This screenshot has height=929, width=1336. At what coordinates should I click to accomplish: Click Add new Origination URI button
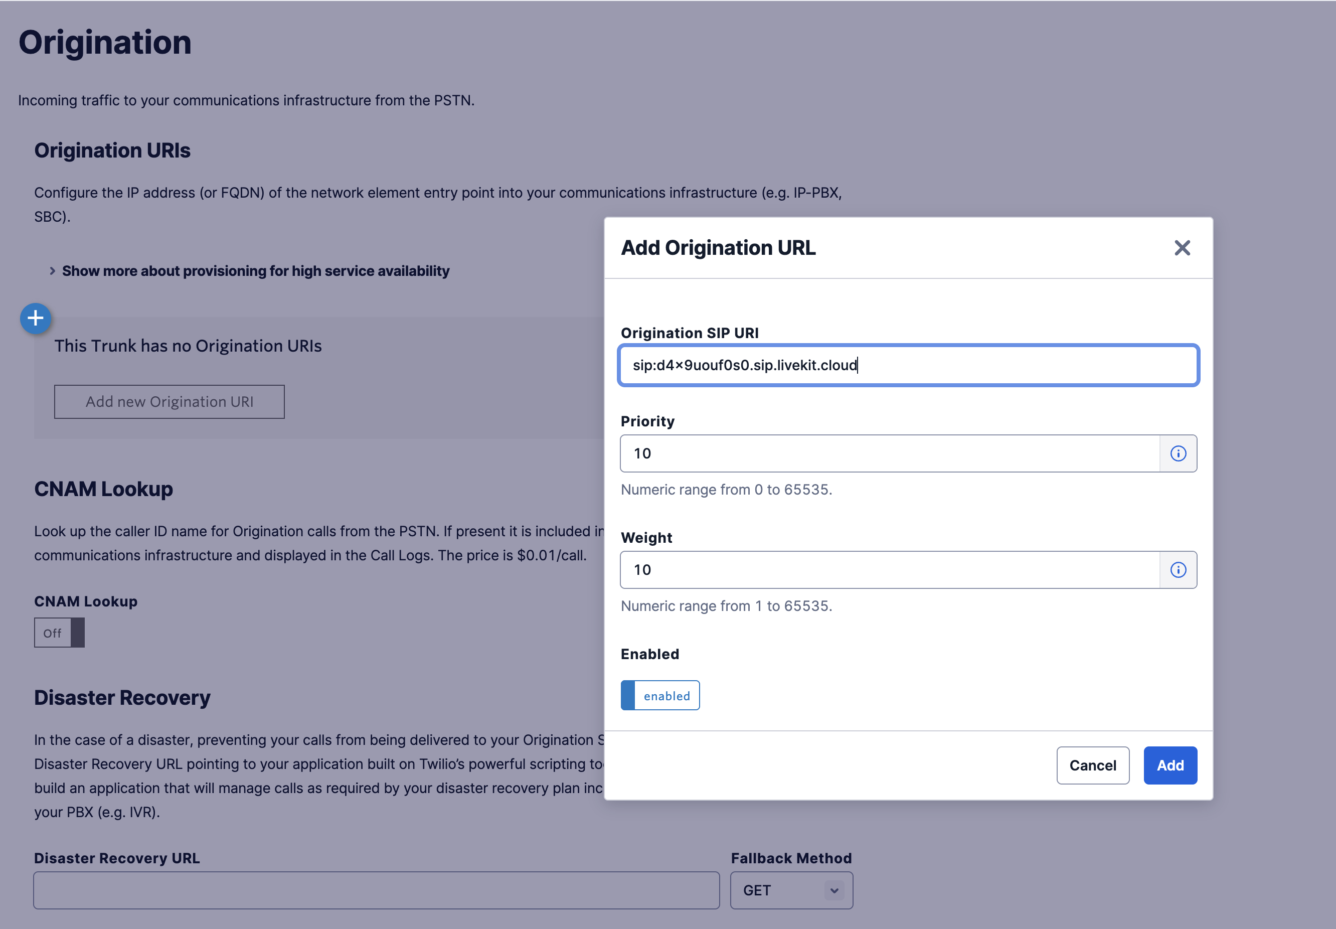point(169,401)
